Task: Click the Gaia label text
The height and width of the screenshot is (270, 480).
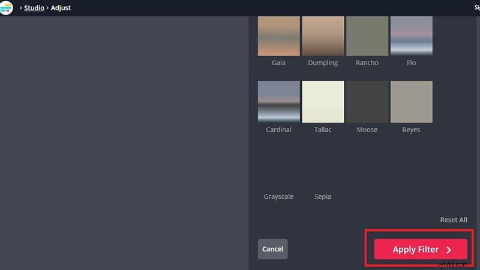Action: tap(278, 63)
